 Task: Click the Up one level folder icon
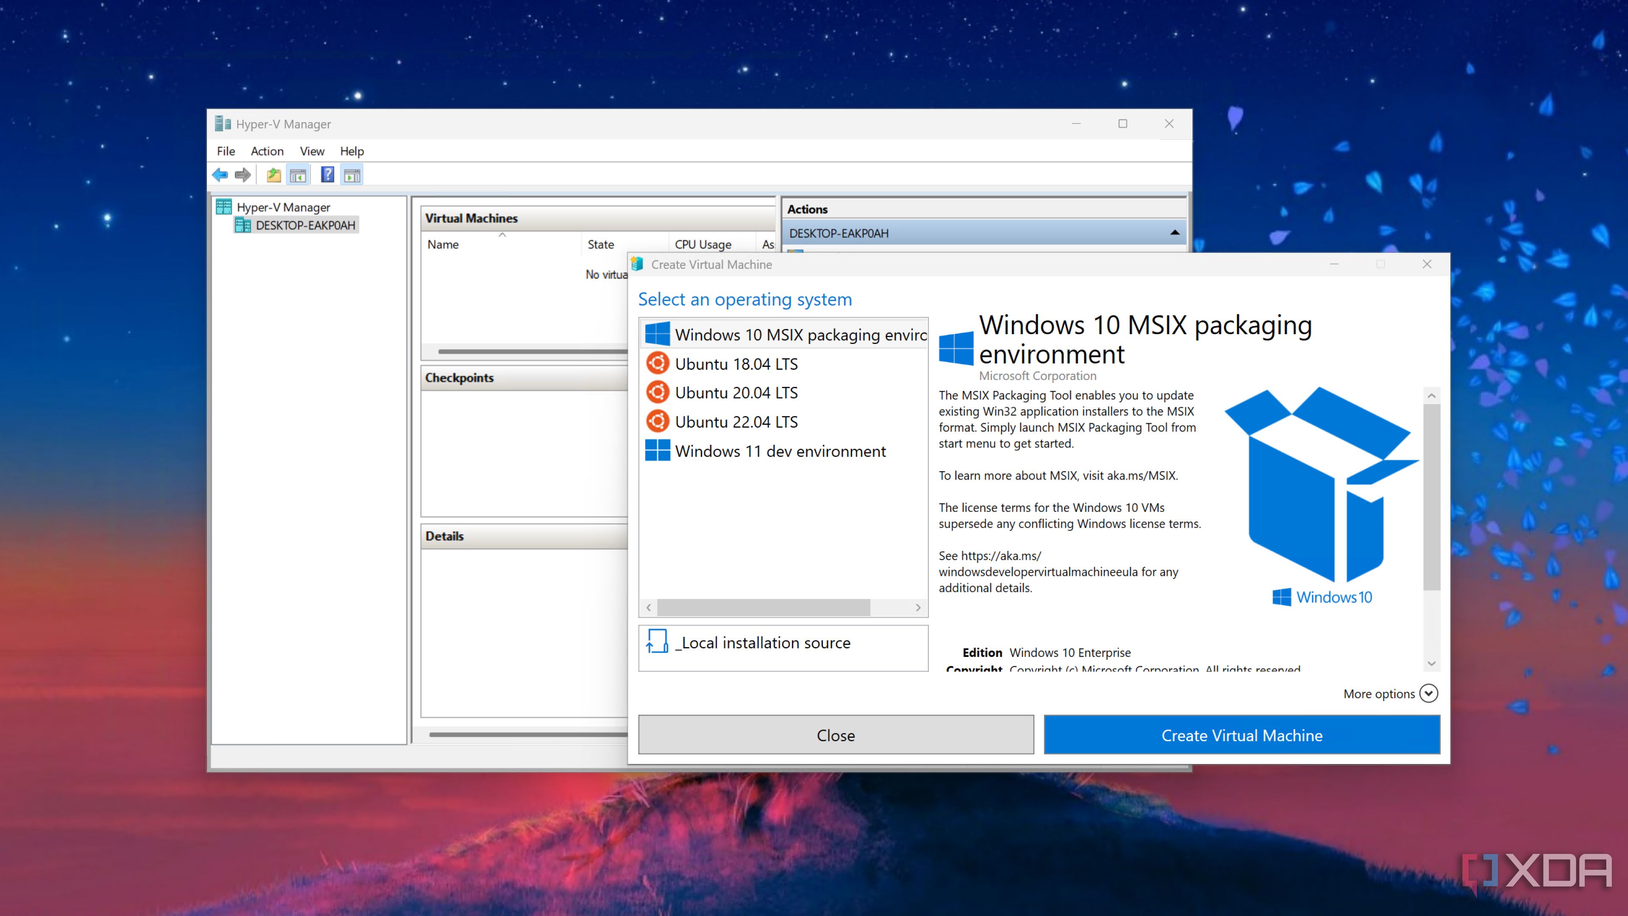pos(273,175)
